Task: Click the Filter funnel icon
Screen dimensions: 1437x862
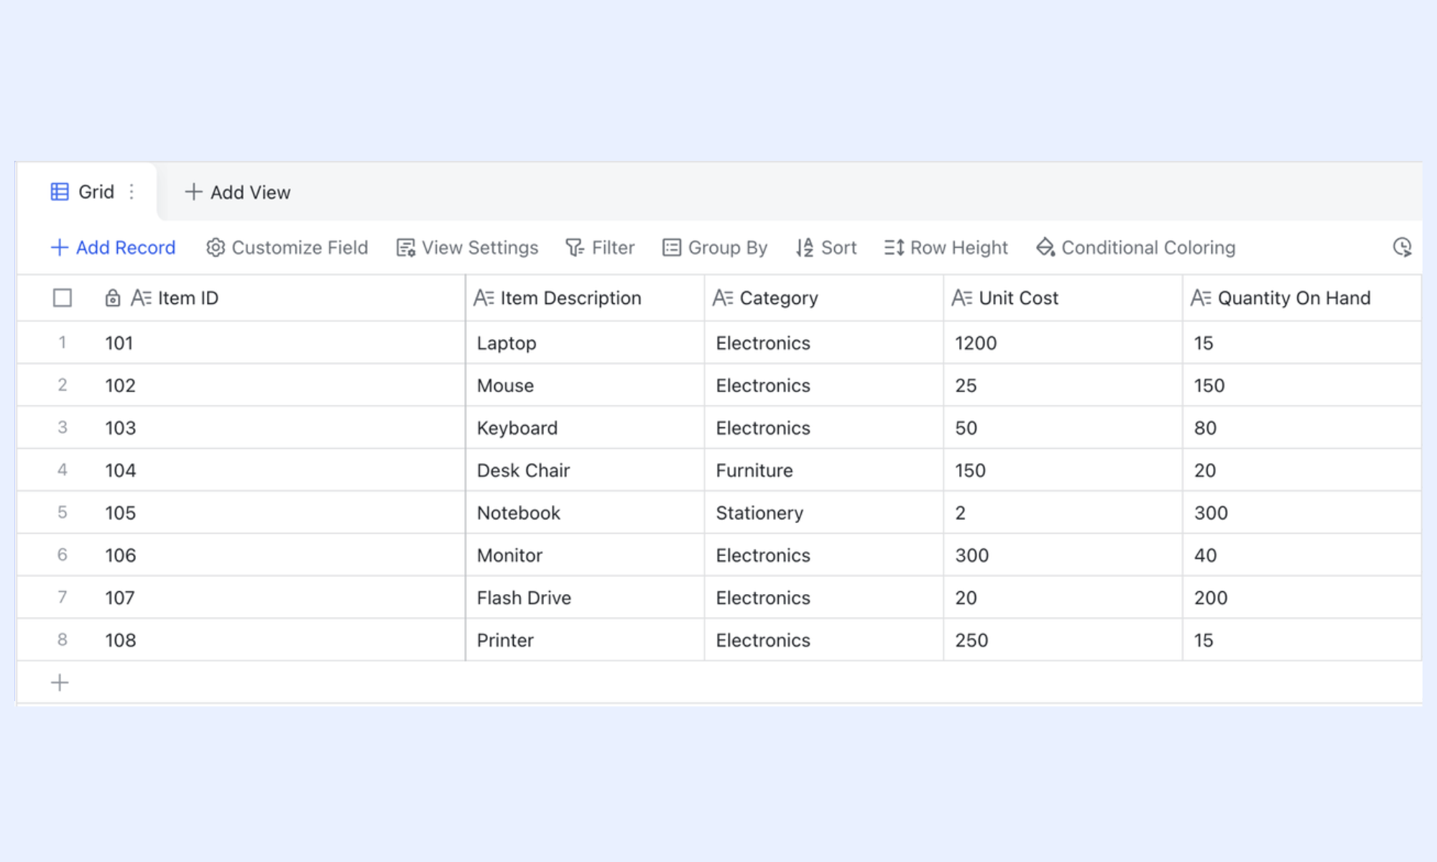Action: [x=575, y=248]
